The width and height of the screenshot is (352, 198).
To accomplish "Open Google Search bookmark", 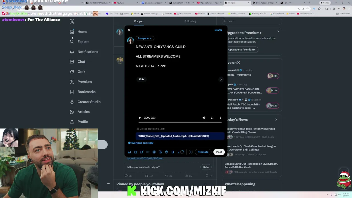I will [277, 14].
